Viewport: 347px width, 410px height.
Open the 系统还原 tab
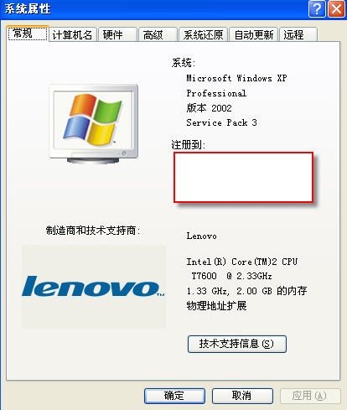(x=204, y=34)
